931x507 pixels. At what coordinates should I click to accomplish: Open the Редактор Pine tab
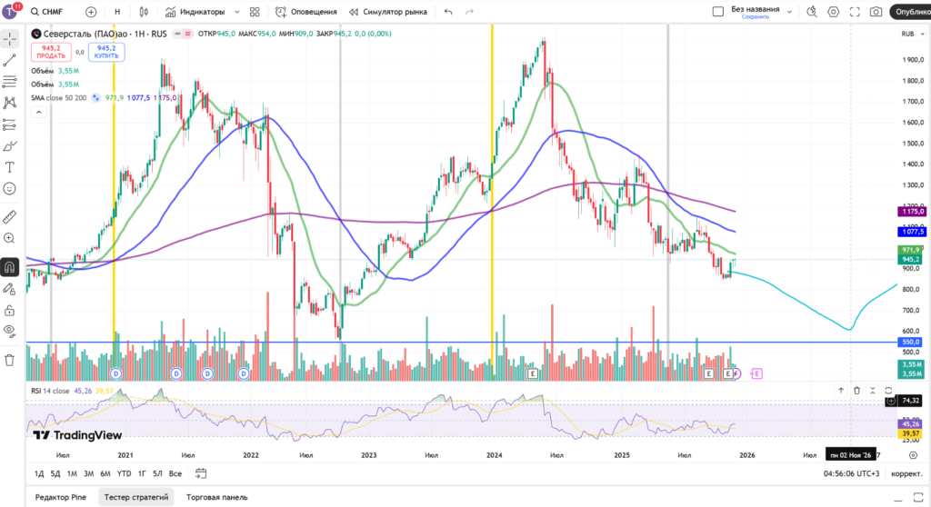pos(61,498)
